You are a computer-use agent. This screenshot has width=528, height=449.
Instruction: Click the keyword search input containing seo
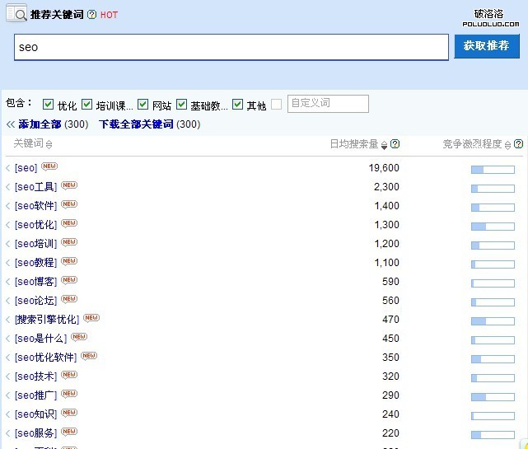pyautogui.click(x=231, y=47)
